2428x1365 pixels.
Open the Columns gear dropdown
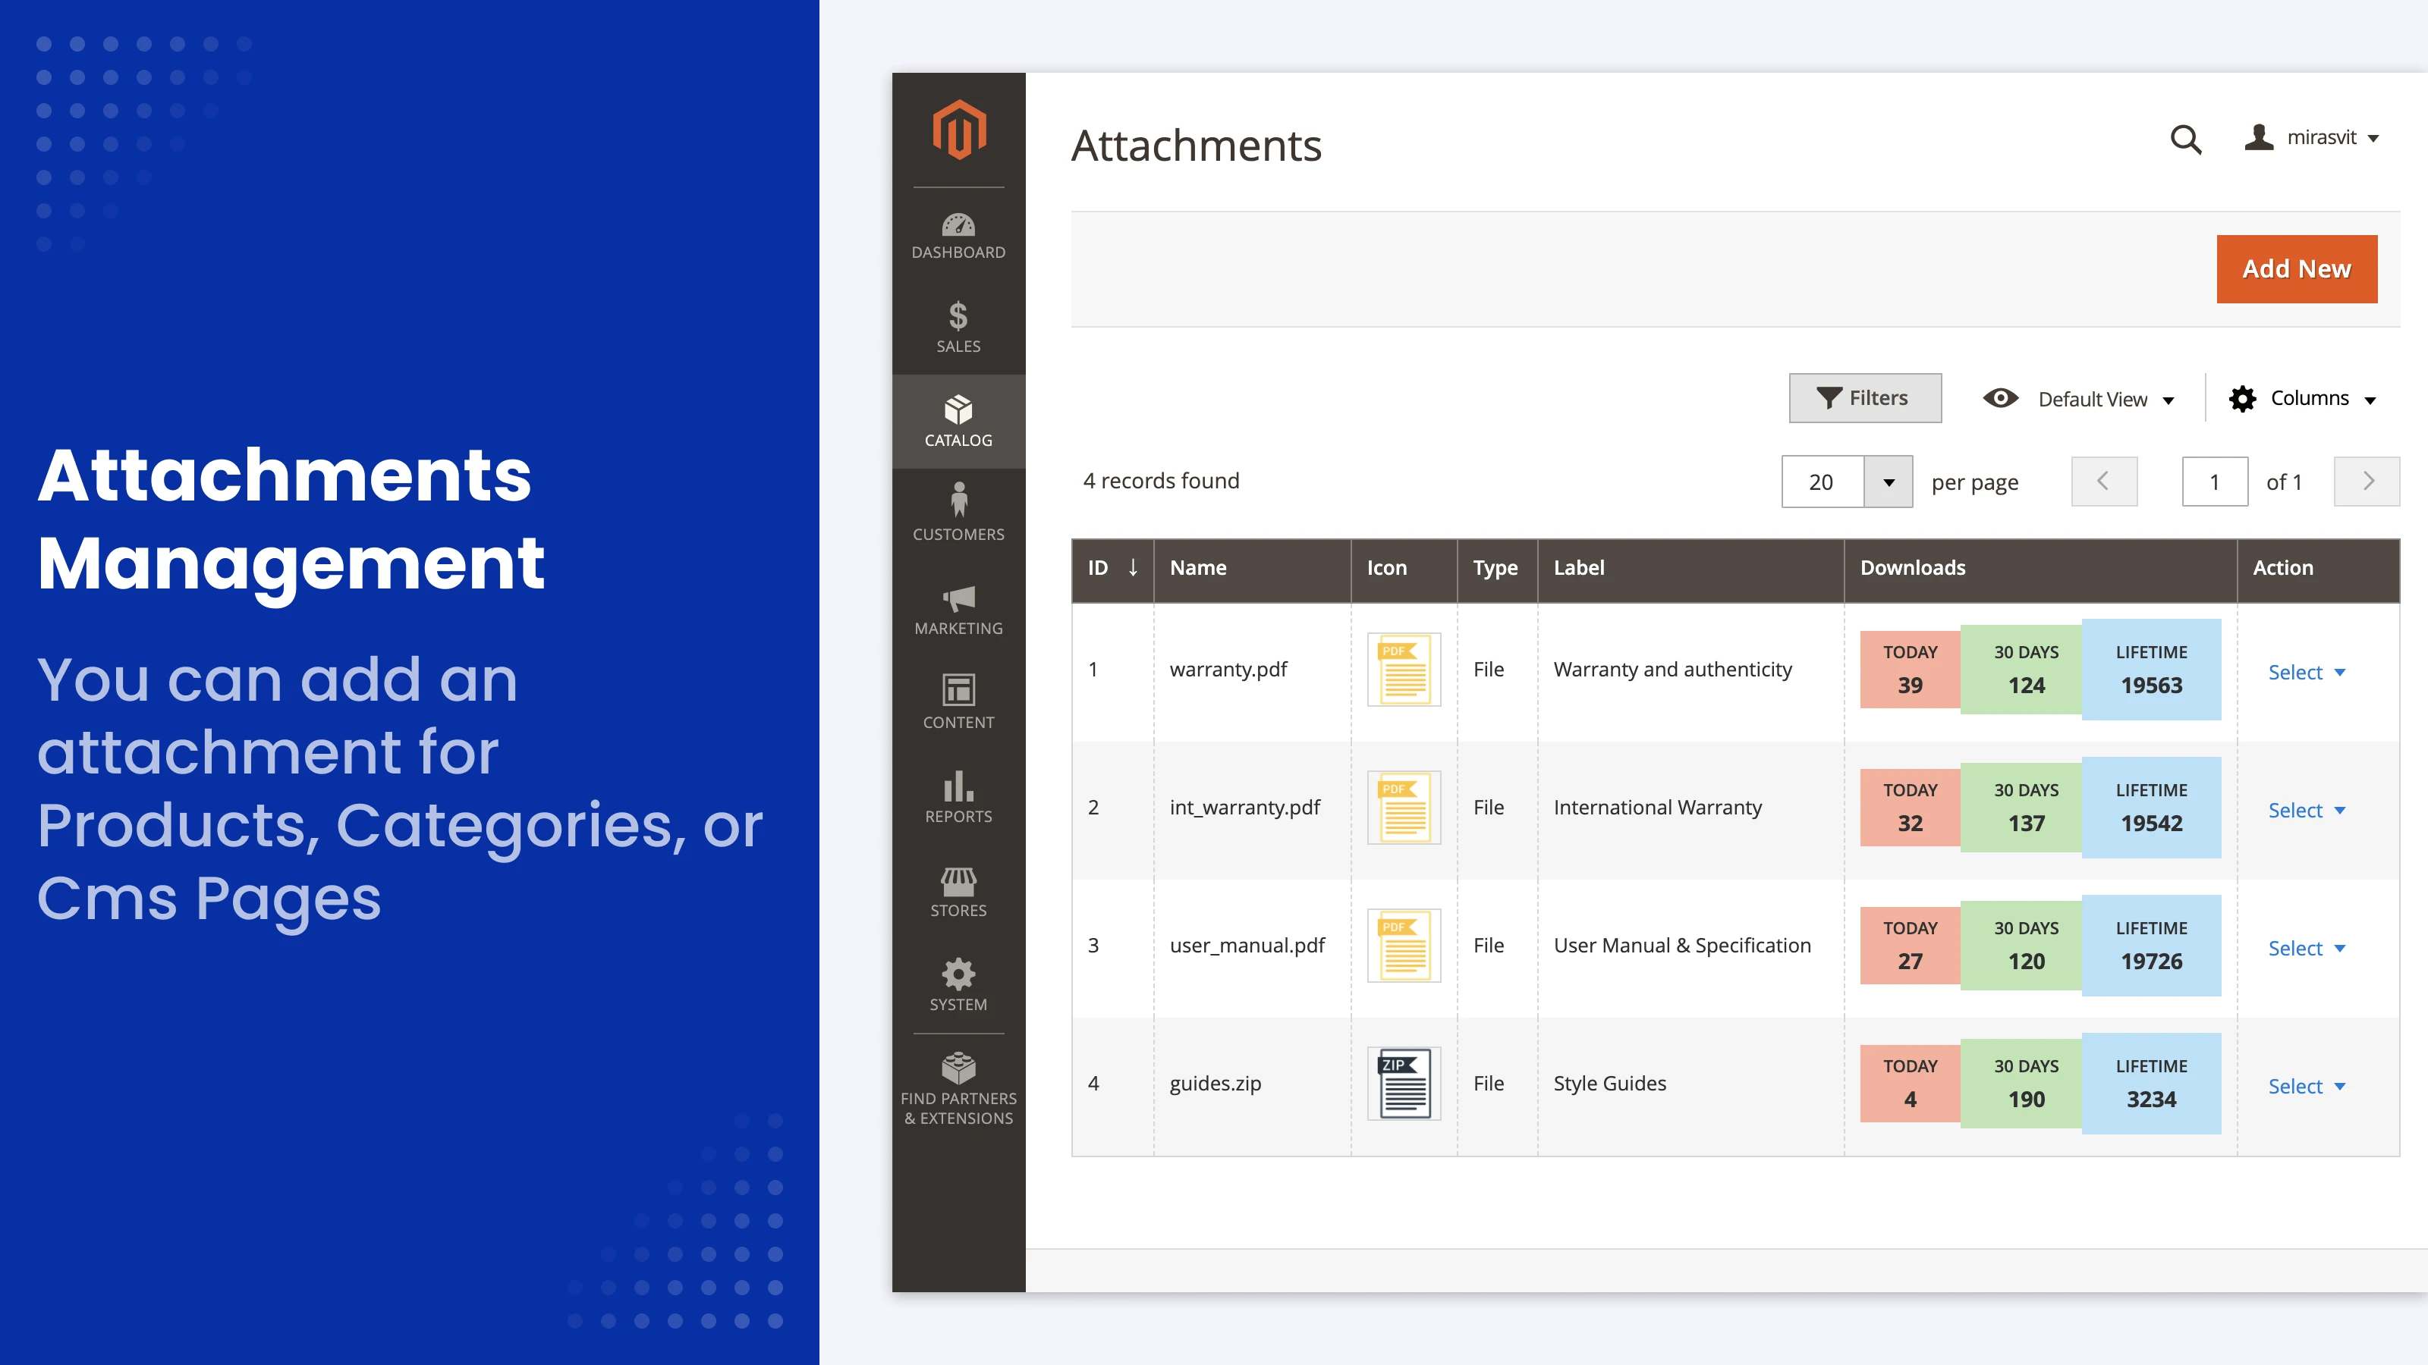tap(2303, 398)
